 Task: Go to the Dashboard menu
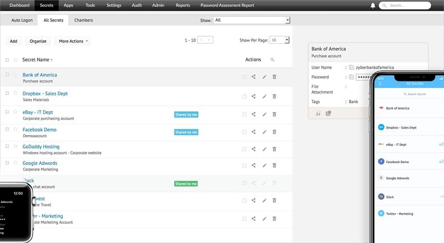coord(19,5)
